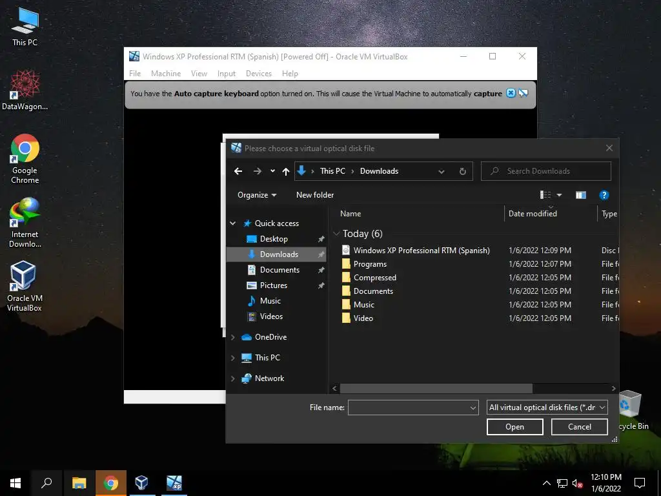The image size is (661, 496).
Task: Open VirtualBox File menu
Action: point(135,74)
